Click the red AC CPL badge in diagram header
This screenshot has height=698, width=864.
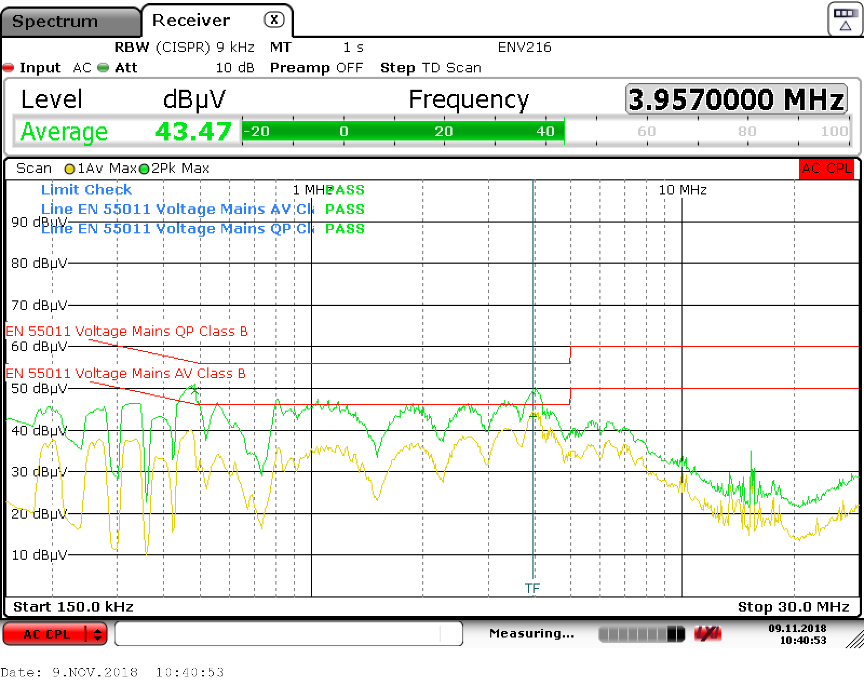click(827, 169)
